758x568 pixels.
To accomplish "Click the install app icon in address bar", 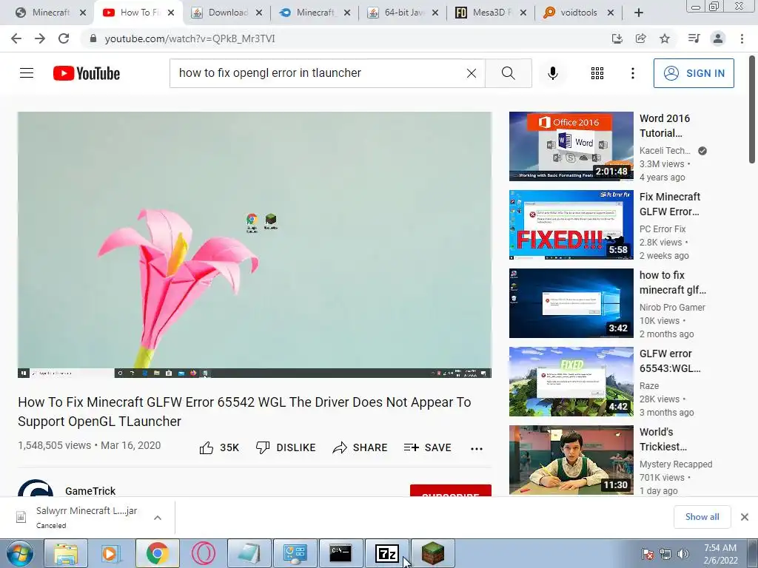I will [617, 38].
